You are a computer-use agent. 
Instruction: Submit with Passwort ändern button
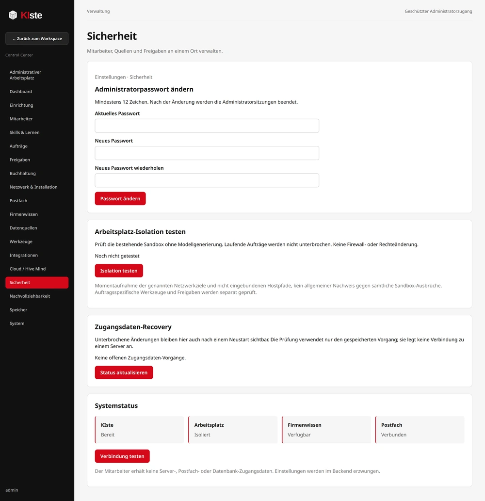click(x=120, y=199)
